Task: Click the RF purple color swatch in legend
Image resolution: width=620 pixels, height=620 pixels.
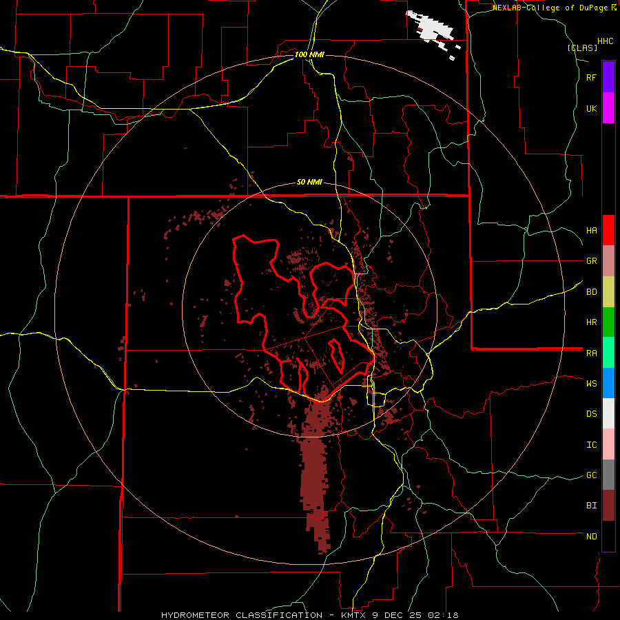Action: [608, 77]
